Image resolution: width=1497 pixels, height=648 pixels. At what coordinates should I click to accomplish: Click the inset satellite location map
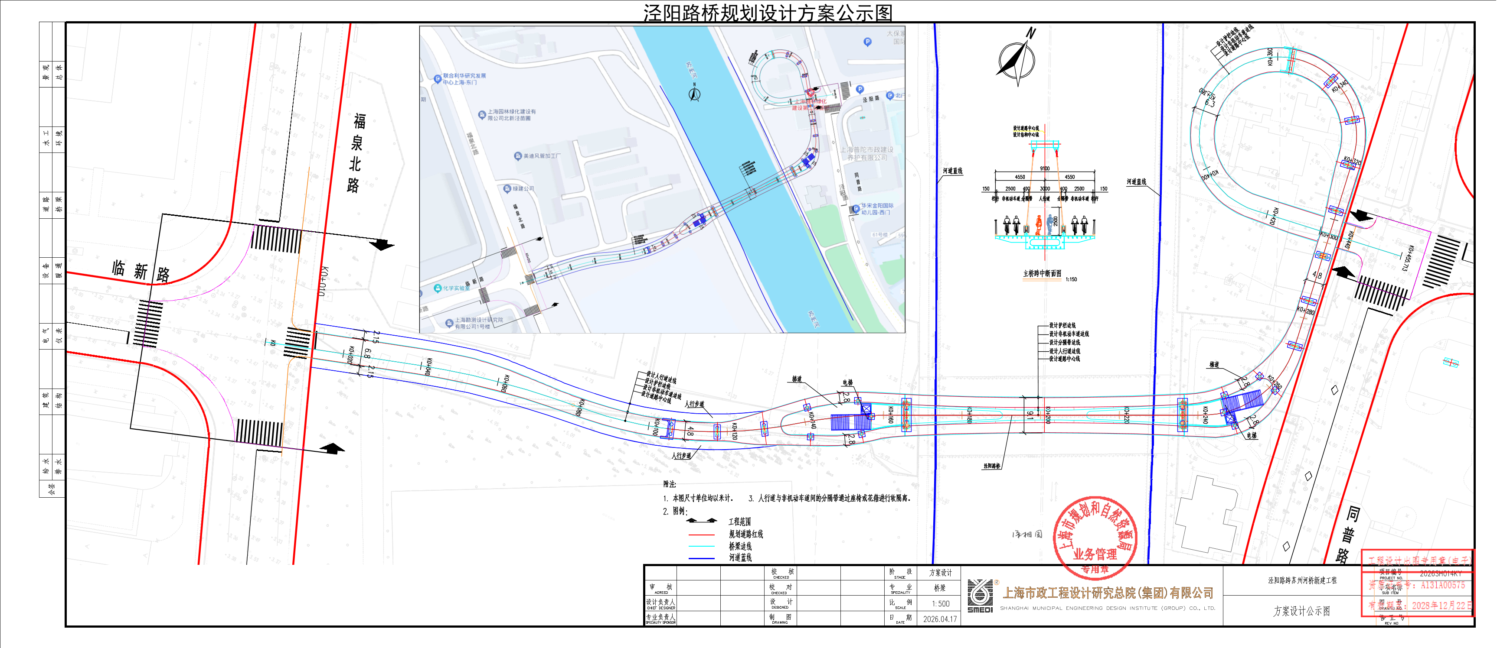pyautogui.click(x=662, y=179)
